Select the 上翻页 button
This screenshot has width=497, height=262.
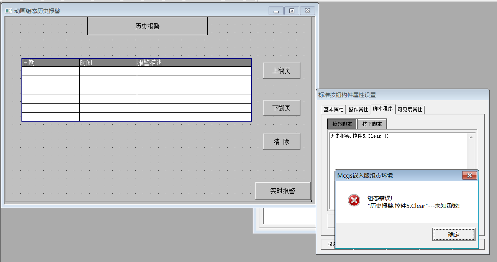[281, 71]
